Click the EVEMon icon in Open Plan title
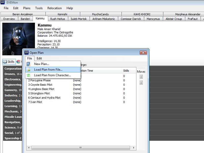Viewport: 204px width, 153px height. pyautogui.click(x=27, y=53)
